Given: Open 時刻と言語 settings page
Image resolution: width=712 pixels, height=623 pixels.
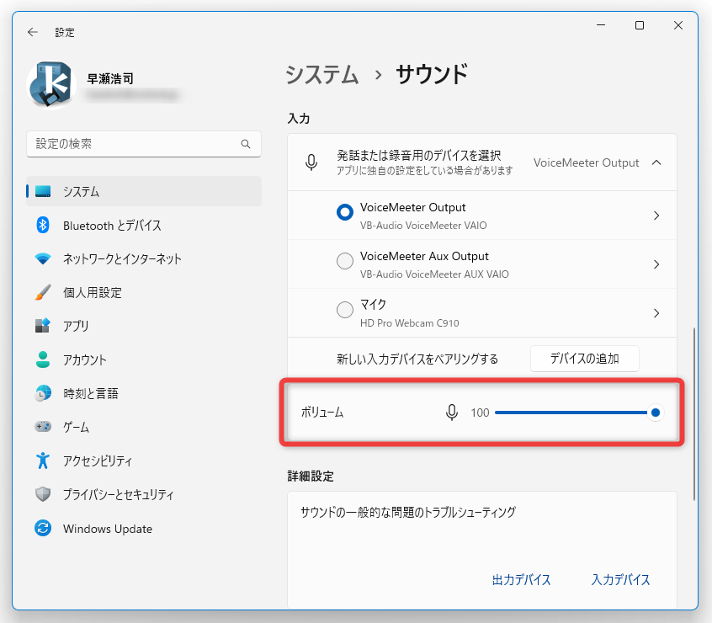Looking at the screenshot, I should [x=143, y=393].
